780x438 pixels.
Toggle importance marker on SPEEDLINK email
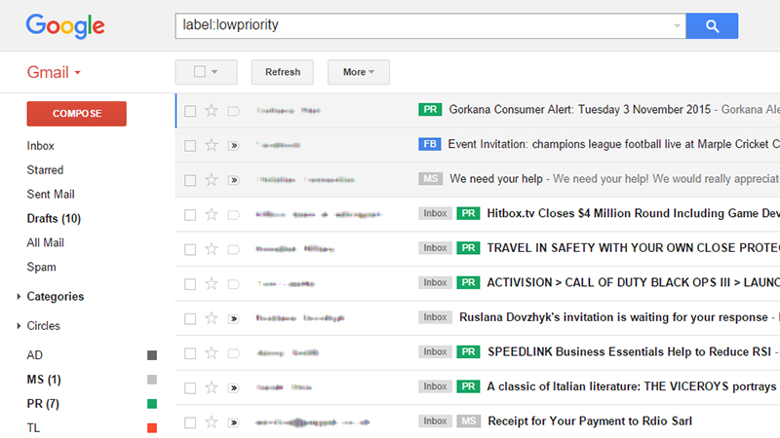click(x=233, y=353)
